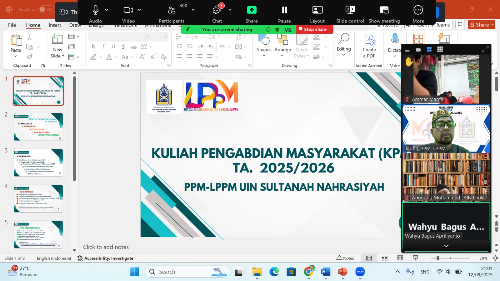This screenshot has width=500, height=281.
Task: Pause the Zoom screen share
Action: pos(284,10)
